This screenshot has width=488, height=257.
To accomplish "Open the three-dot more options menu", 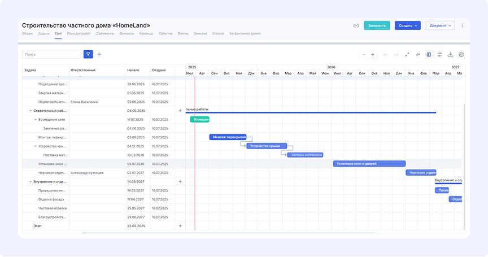I will pyautogui.click(x=463, y=25).
